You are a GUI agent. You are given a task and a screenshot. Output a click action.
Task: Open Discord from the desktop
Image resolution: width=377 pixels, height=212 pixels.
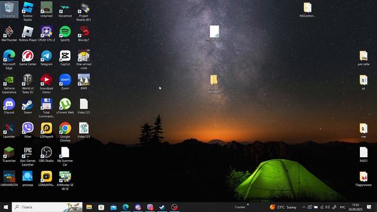9,106
